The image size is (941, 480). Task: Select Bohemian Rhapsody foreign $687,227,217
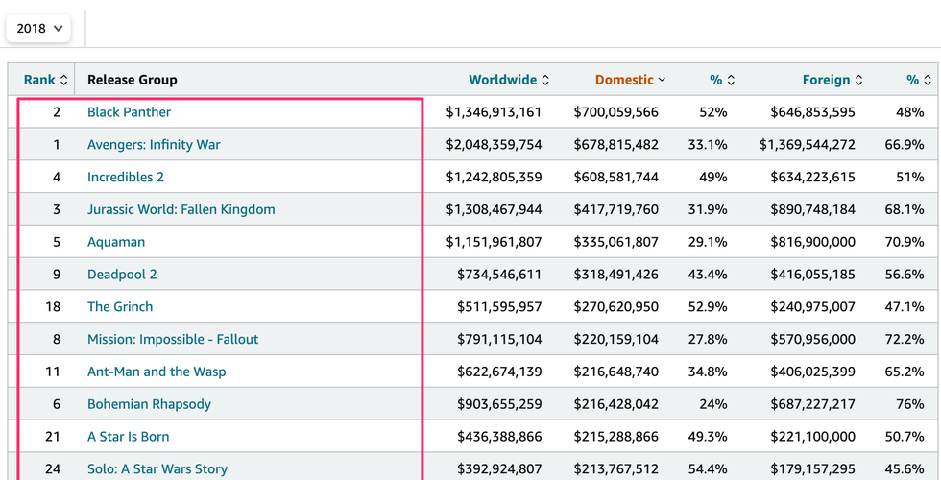(x=813, y=404)
